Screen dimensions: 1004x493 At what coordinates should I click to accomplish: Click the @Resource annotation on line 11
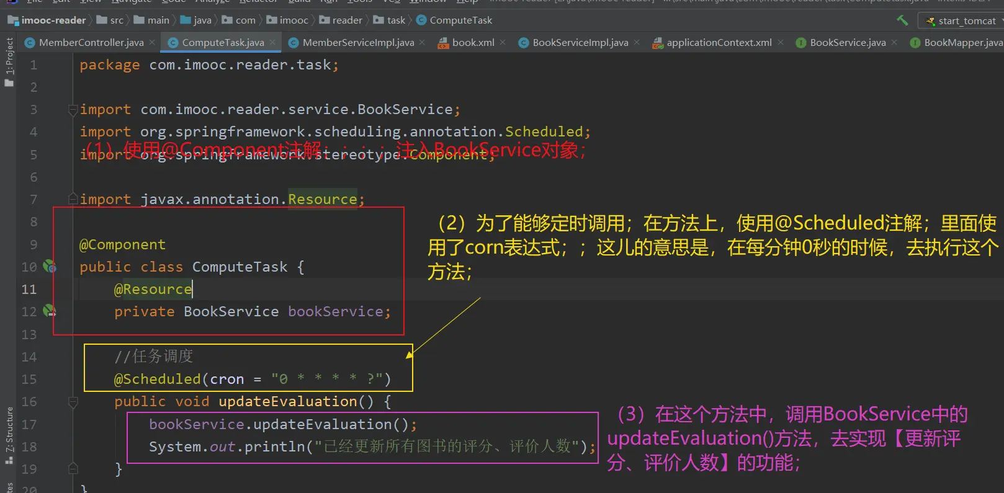pos(153,289)
